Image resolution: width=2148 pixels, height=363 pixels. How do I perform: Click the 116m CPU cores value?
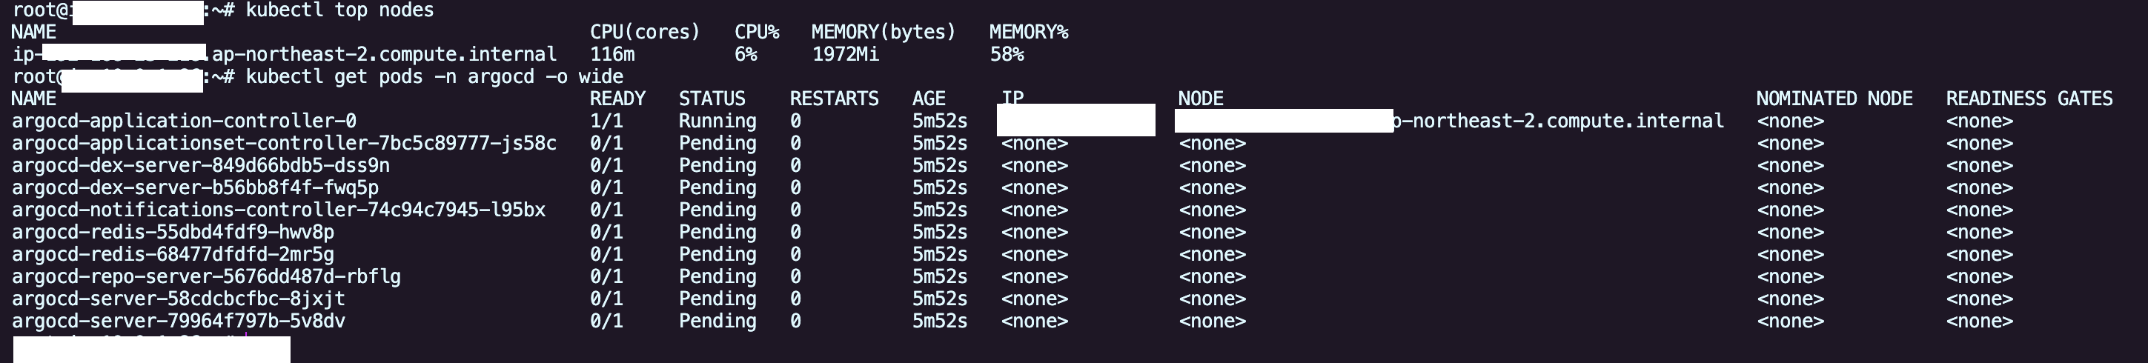coord(612,55)
